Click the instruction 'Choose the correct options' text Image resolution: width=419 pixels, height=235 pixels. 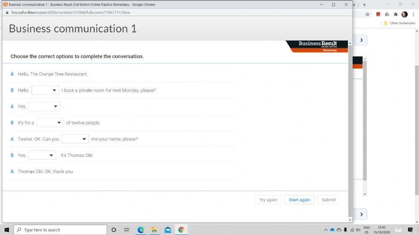pos(77,56)
